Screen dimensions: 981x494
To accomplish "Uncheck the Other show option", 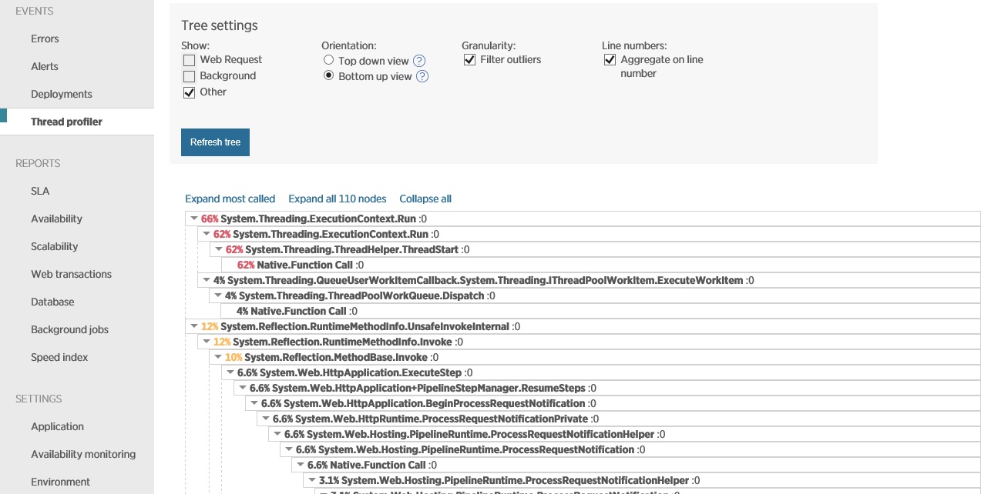I will (189, 92).
